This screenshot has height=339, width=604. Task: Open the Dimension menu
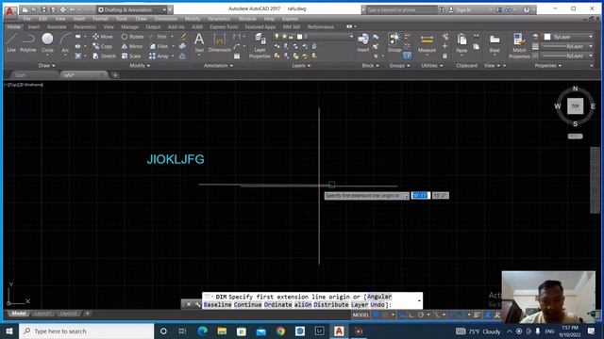[166, 19]
